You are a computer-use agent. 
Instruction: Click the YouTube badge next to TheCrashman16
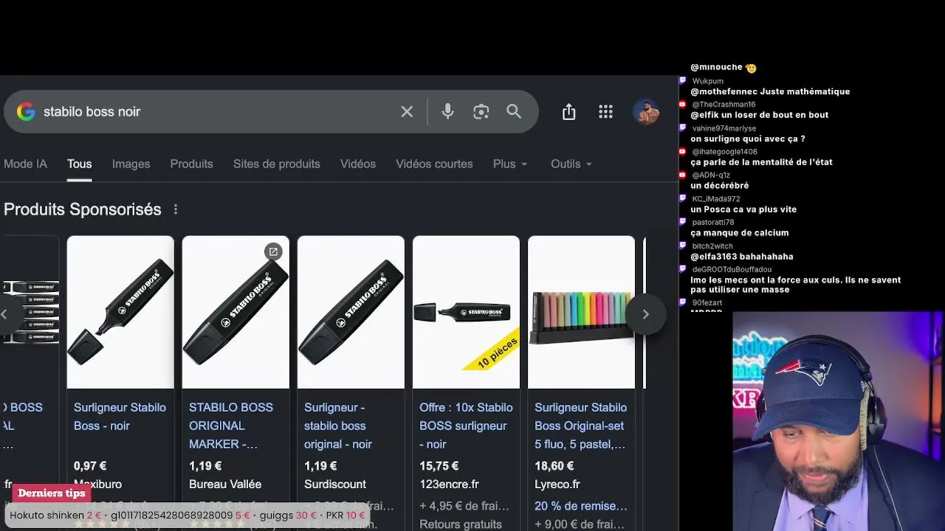[683, 104]
